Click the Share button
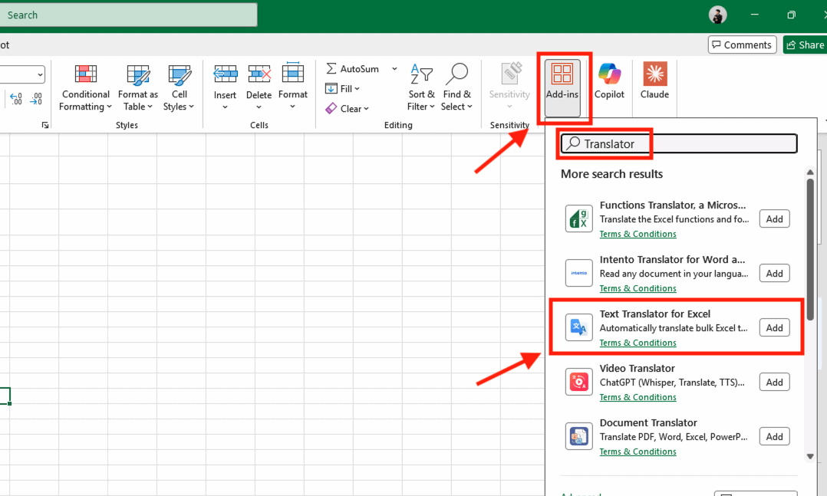 (805, 44)
